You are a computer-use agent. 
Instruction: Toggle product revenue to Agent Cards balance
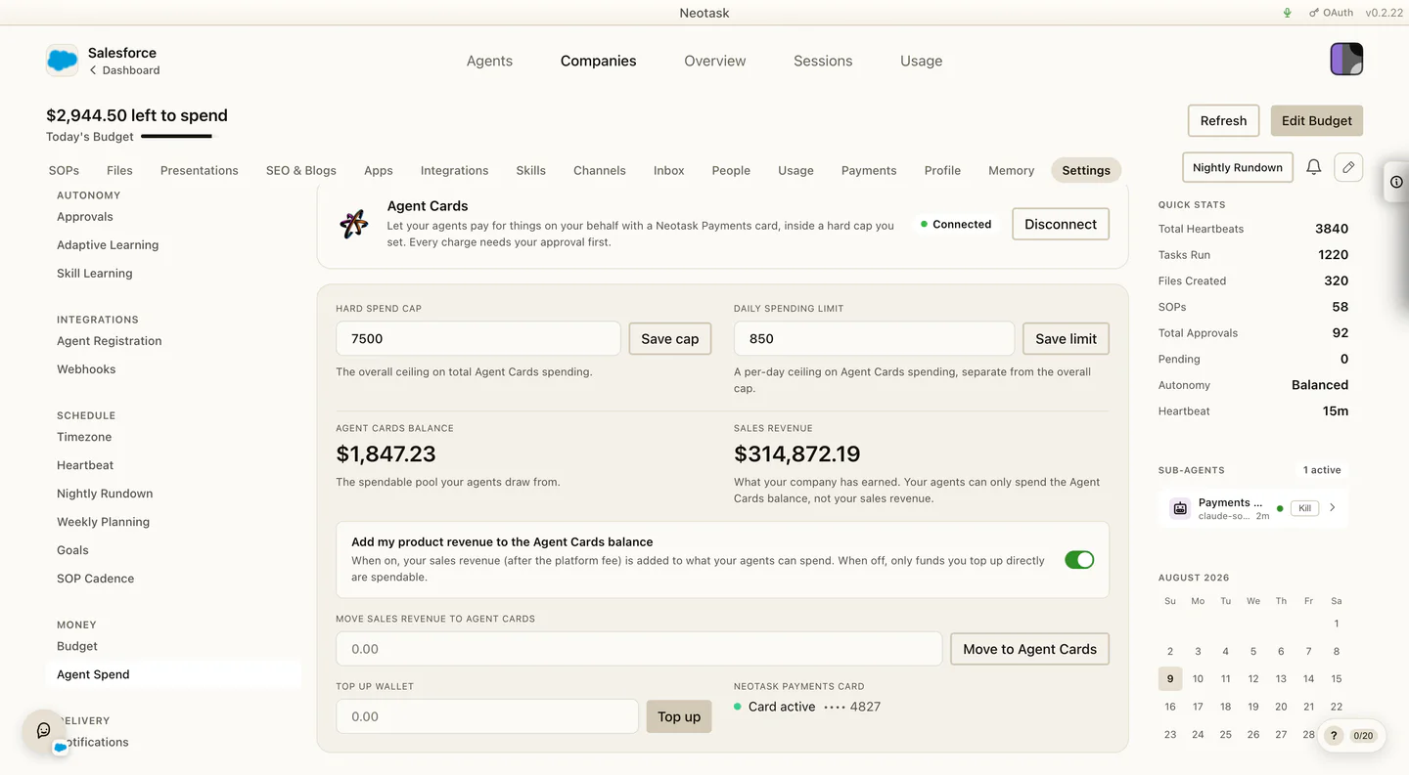(x=1079, y=560)
